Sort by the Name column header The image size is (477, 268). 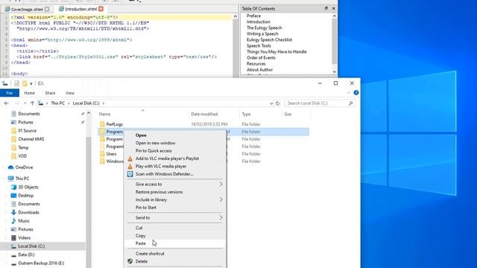pyautogui.click(x=104, y=114)
